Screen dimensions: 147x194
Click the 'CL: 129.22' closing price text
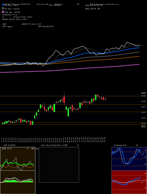click(x=55, y=5)
